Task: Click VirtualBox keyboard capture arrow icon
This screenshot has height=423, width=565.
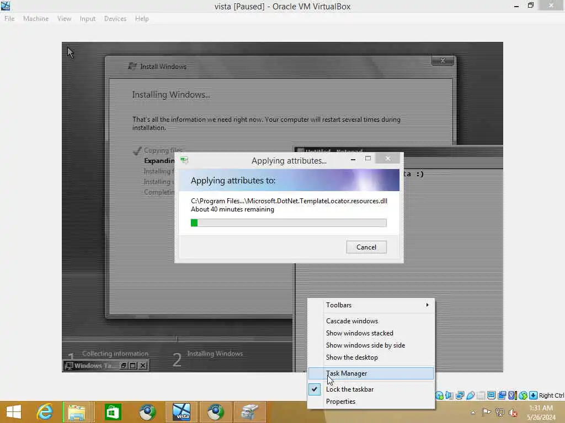Action: click(x=534, y=395)
